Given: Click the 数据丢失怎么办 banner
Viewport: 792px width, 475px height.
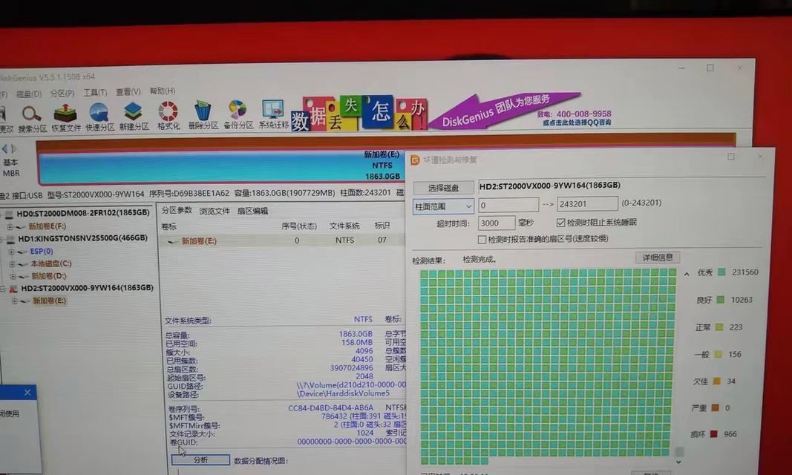Looking at the screenshot, I should pyautogui.click(x=359, y=114).
